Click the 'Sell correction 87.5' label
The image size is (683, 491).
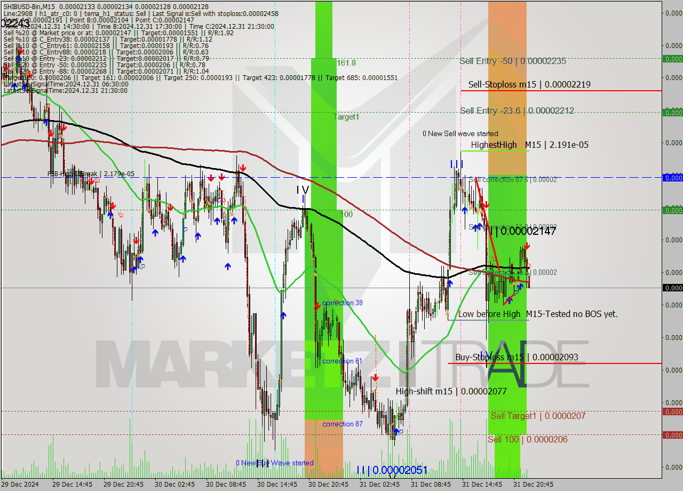tap(512, 180)
